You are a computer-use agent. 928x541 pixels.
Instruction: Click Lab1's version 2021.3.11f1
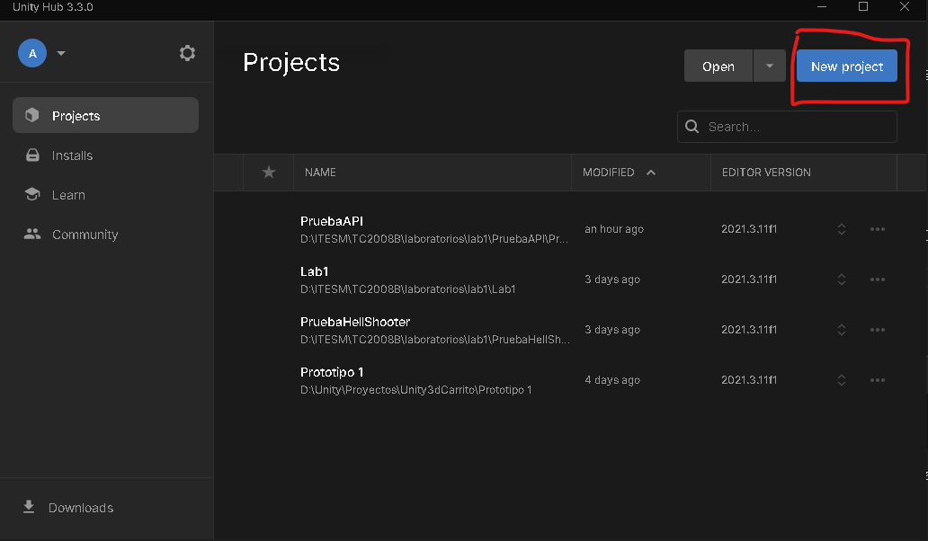[749, 279]
